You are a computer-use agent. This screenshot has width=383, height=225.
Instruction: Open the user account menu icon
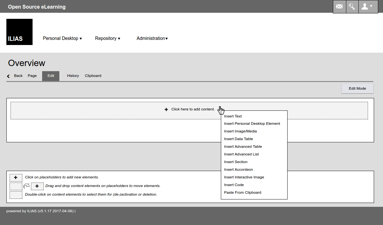368,7
